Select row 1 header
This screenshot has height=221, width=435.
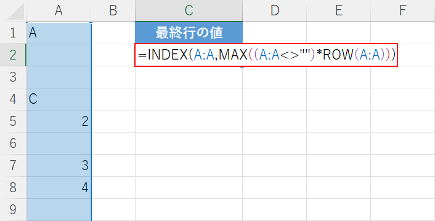tap(13, 33)
